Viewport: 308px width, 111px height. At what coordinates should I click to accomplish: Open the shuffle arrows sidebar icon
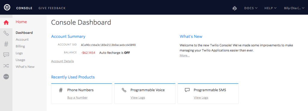(6, 66)
